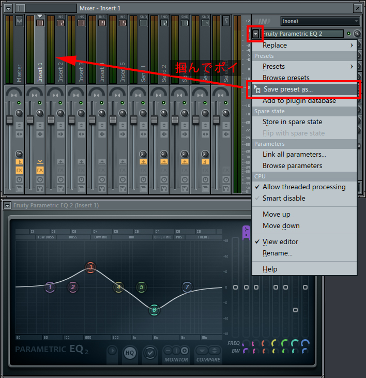Viewport: 366px width, 378px height.
Task: Select Save preset as...
Action: (304, 89)
